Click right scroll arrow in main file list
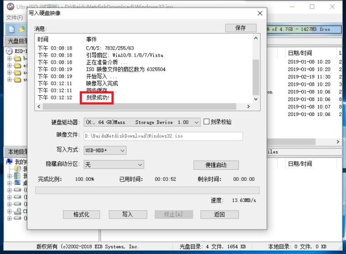 click(338, 142)
